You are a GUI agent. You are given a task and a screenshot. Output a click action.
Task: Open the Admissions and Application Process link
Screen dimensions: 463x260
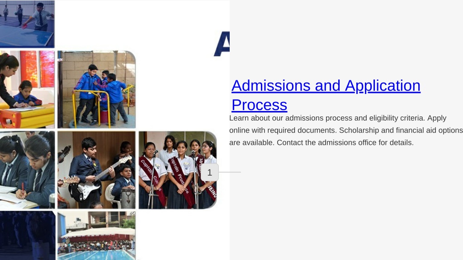[326, 95]
